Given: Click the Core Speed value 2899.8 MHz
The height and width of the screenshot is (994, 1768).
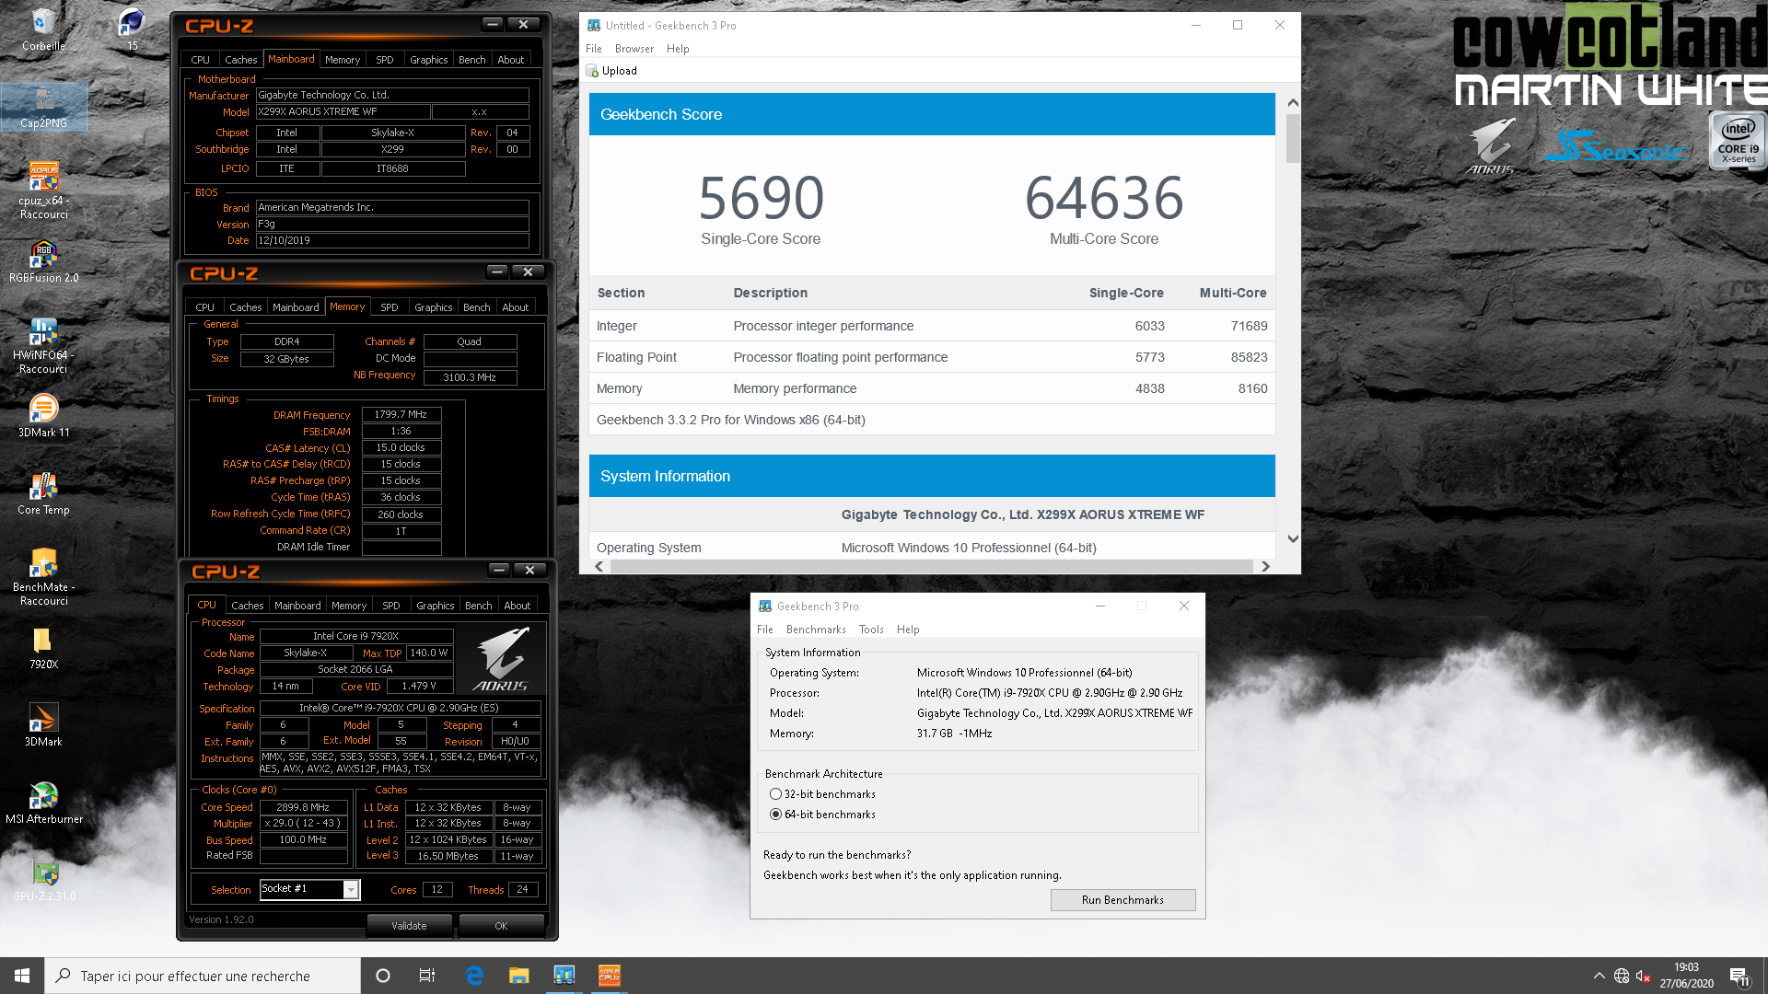Looking at the screenshot, I should (x=303, y=807).
